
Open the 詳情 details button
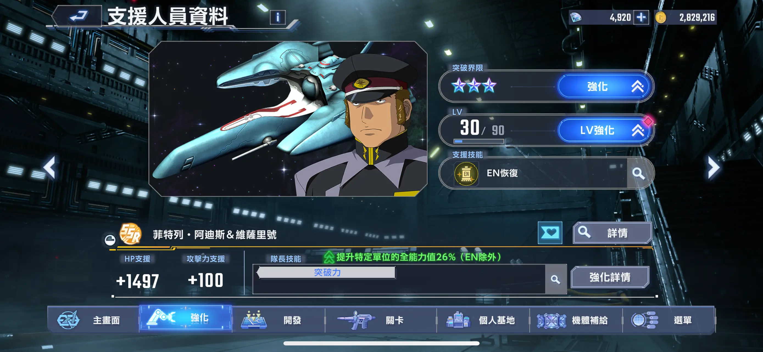pos(612,233)
